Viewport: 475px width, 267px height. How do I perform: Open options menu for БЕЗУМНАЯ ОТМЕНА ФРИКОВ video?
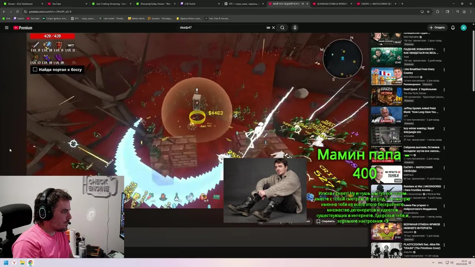[444, 225]
